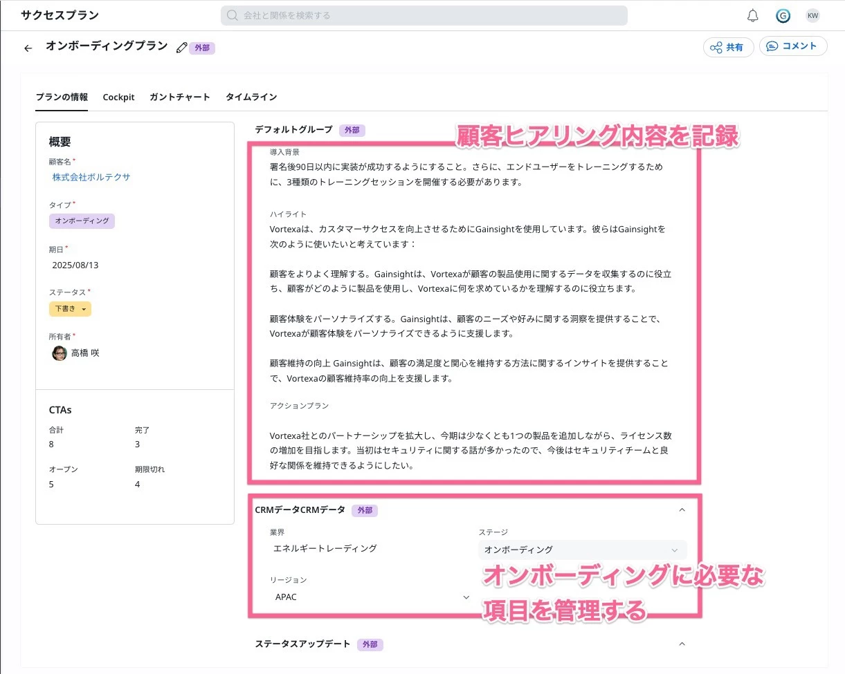Click the 外部 badge next to plan title
Viewport: 845px width, 674px height.
(202, 48)
